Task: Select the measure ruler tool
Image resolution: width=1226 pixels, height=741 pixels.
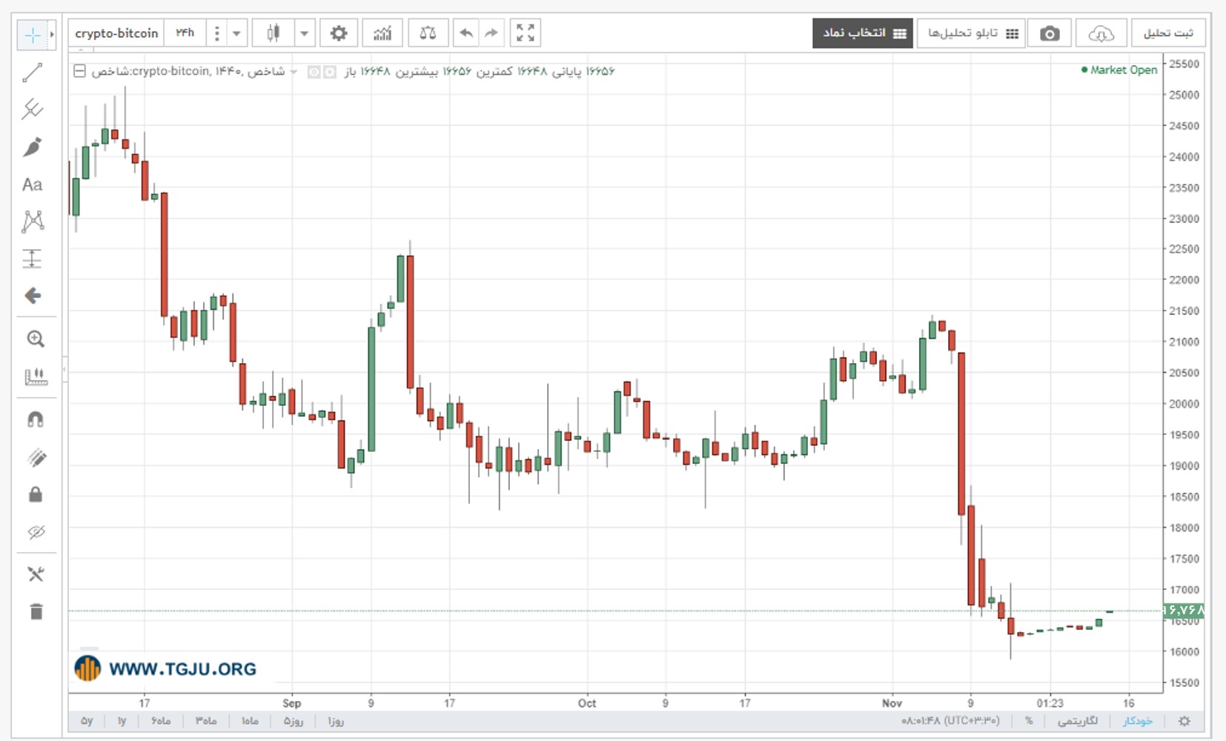Action: point(36,376)
